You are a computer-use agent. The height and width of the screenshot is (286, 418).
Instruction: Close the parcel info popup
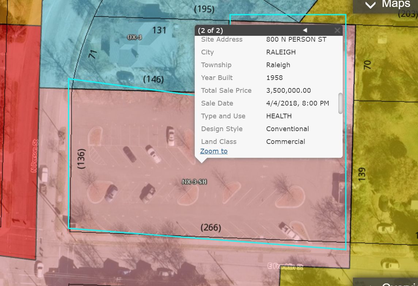point(337,30)
